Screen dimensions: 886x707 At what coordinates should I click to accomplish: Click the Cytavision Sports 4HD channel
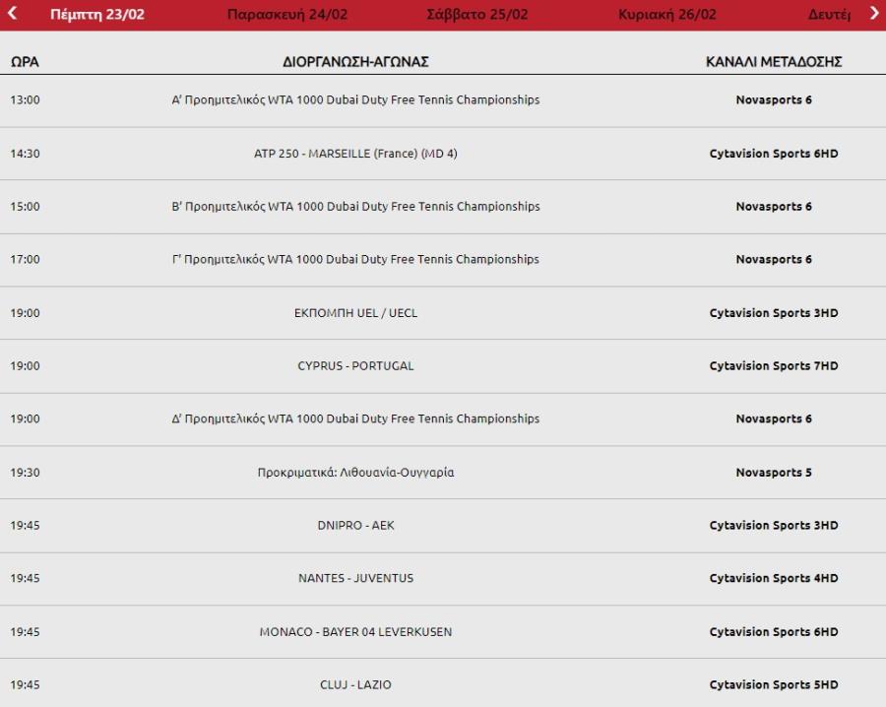pos(774,578)
